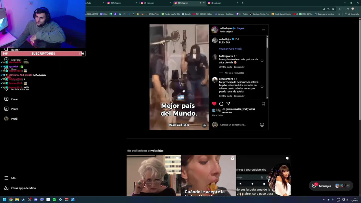Open the #reels hashtag

[238, 49]
